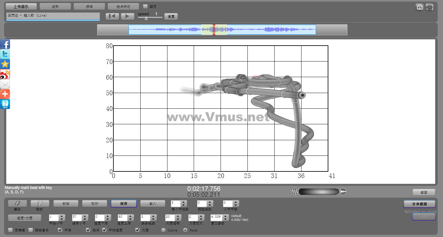This screenshot has width=443, height=237.
Task: Switch to the 波形 waveform view
Action: (x=55, y=7)
